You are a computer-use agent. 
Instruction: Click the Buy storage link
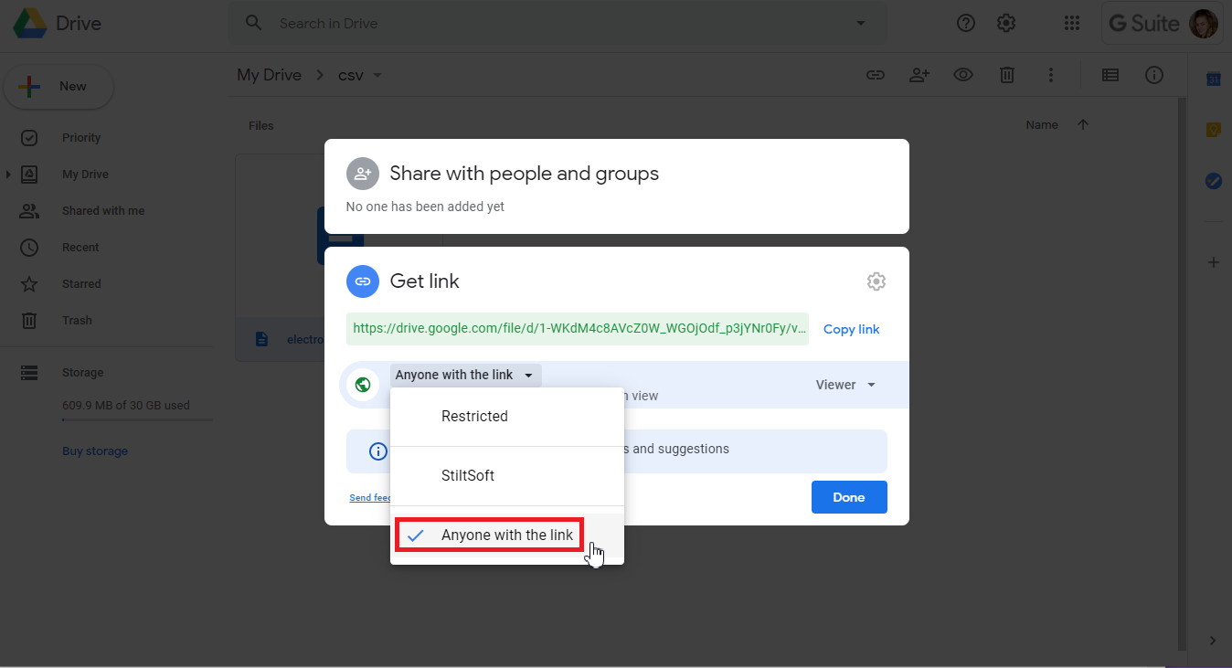(x=95, y=451)
